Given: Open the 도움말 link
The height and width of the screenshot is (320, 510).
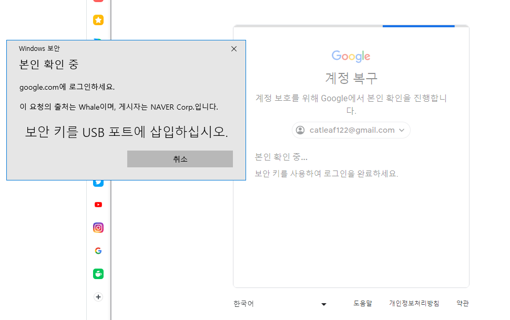Looking at the screenshot, I should point(363,303).
